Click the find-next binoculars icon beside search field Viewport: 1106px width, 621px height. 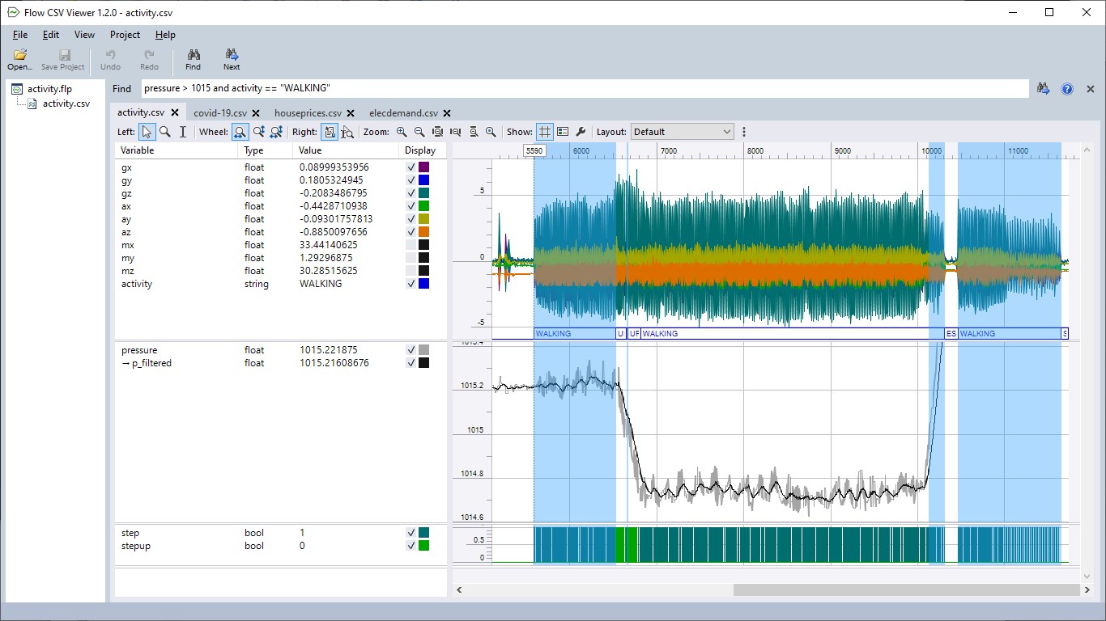pyautogui.click(x=1044, y=89)
